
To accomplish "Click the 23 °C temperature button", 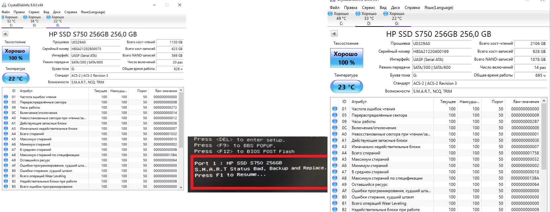I will (347, 87).
